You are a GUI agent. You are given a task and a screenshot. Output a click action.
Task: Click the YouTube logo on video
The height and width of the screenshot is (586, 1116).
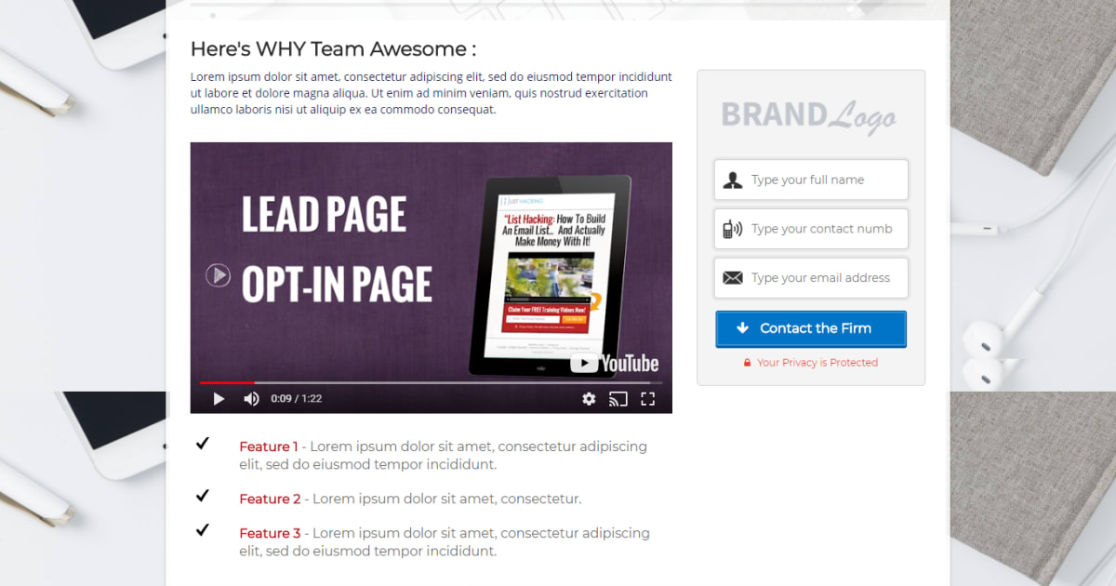[614, 364]
